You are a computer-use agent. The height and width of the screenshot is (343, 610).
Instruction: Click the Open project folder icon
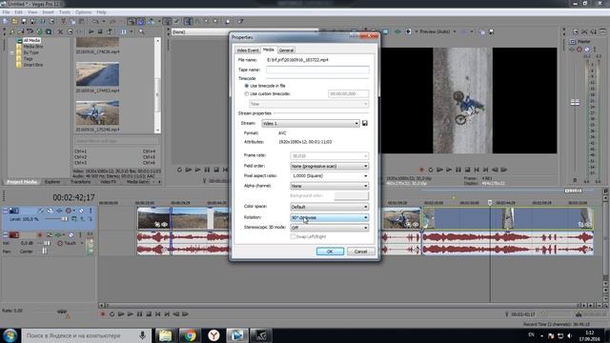tap(14, 21)
